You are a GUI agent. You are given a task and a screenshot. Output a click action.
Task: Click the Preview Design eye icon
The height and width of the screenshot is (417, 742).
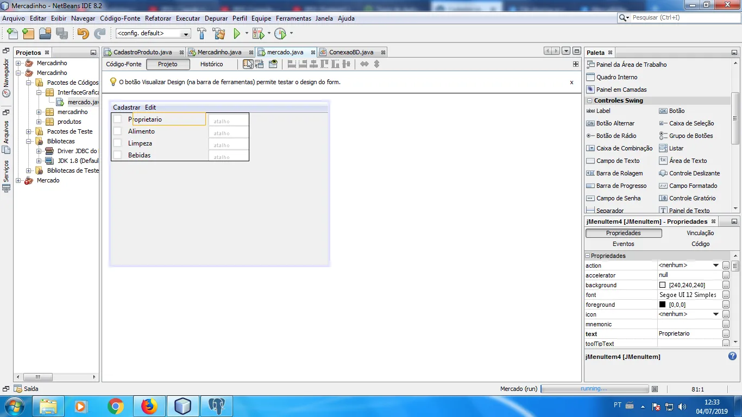(x=273, y=64)
